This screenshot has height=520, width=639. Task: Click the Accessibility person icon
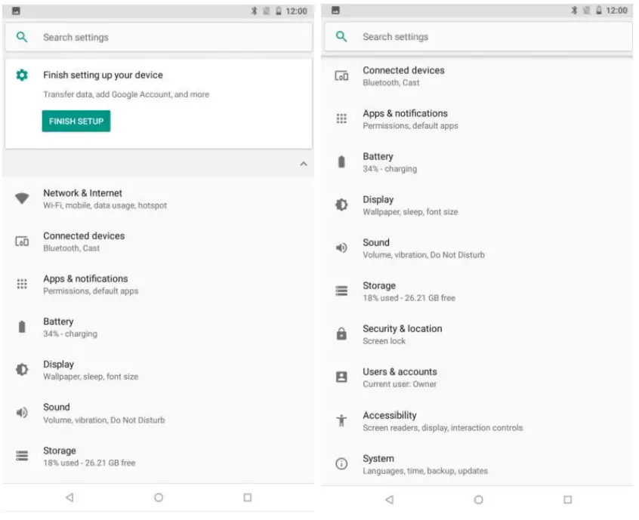341,420
